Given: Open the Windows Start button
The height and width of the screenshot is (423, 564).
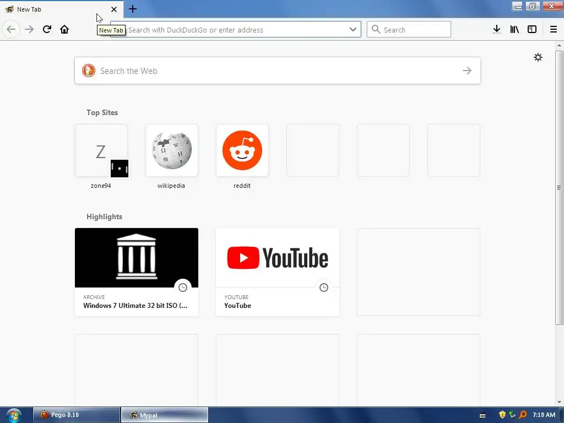Looking at the screenshot, I should (x=14, y=415).
